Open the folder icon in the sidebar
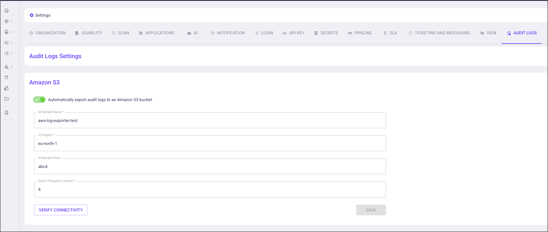Viewport: 548px width, 232px height. 7,99
